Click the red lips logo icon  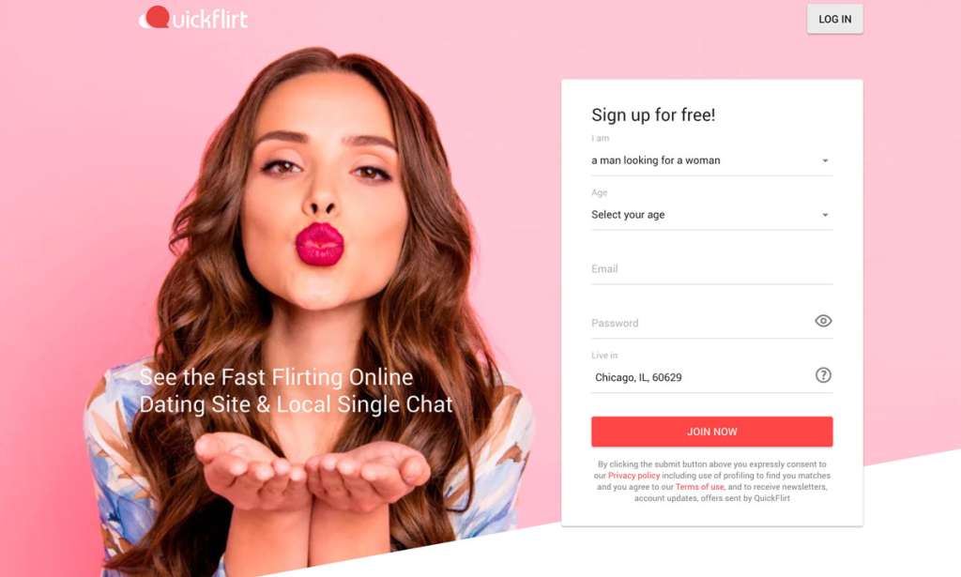[155, 18]
